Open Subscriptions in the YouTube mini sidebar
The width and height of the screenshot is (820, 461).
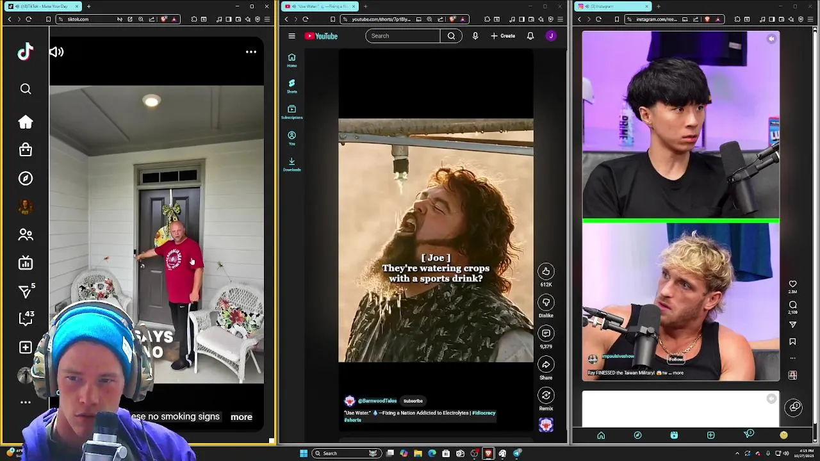(291, 112)
